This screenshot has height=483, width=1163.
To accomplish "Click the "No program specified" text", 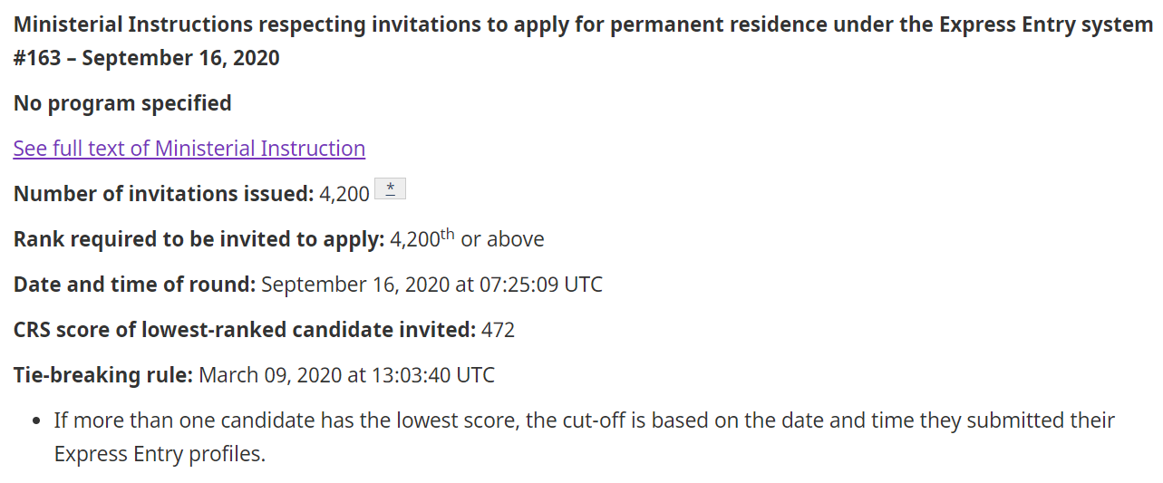I will (122, 103).
